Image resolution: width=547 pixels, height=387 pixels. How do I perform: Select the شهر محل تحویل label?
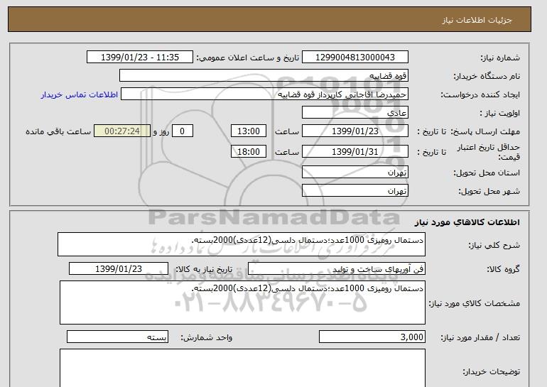(489, 191)
